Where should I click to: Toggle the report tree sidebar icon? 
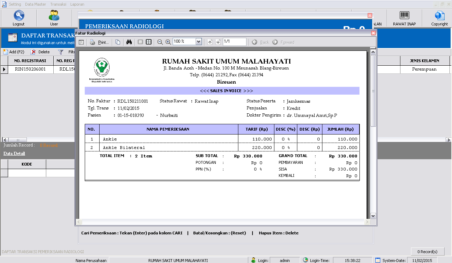click(81, 42)
